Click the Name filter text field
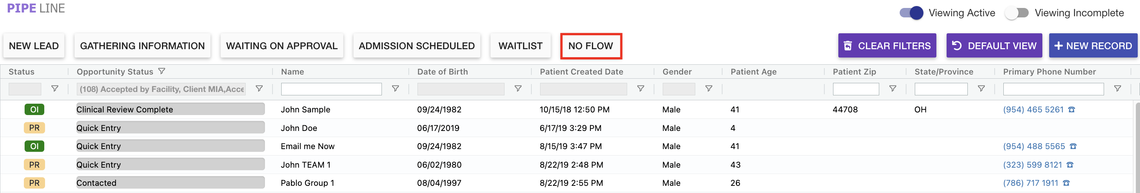This screenshot has width=1140, height=193. point(331,89)
